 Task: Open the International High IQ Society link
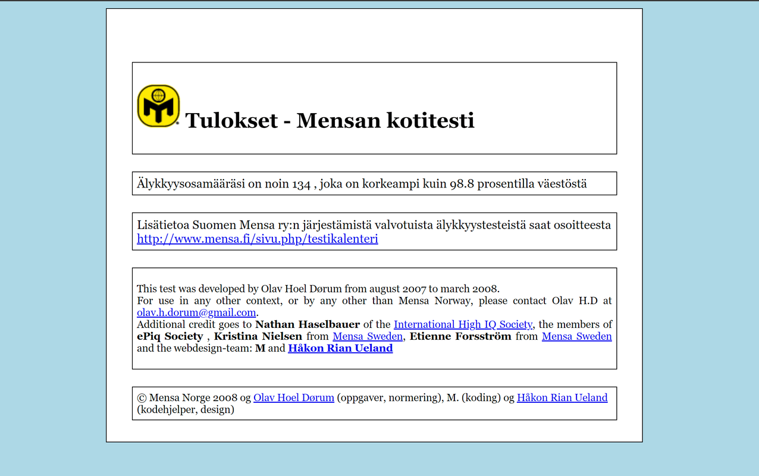pos(463,324)
